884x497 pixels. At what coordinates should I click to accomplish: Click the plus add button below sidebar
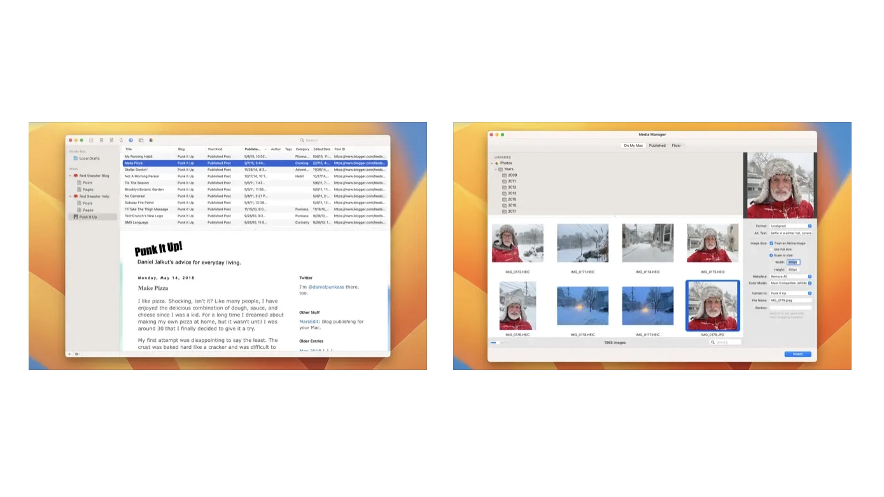pos(69,354)
